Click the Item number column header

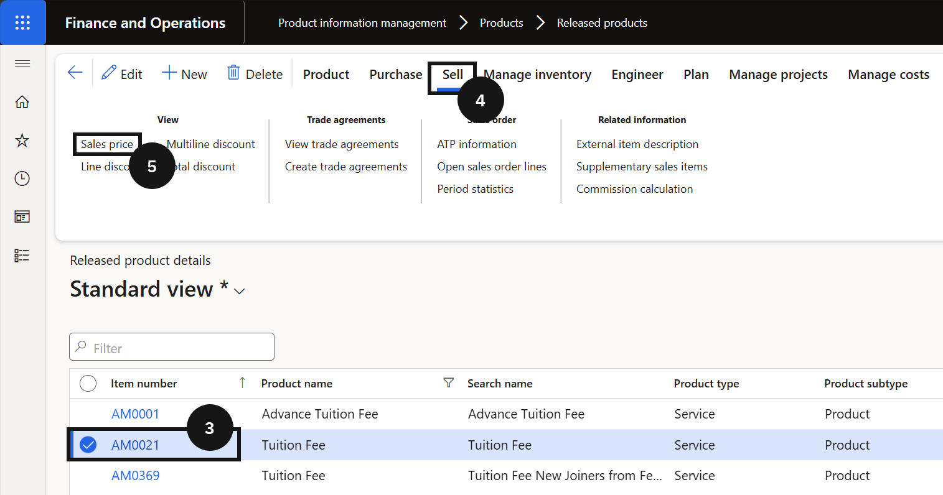point(144,384)
